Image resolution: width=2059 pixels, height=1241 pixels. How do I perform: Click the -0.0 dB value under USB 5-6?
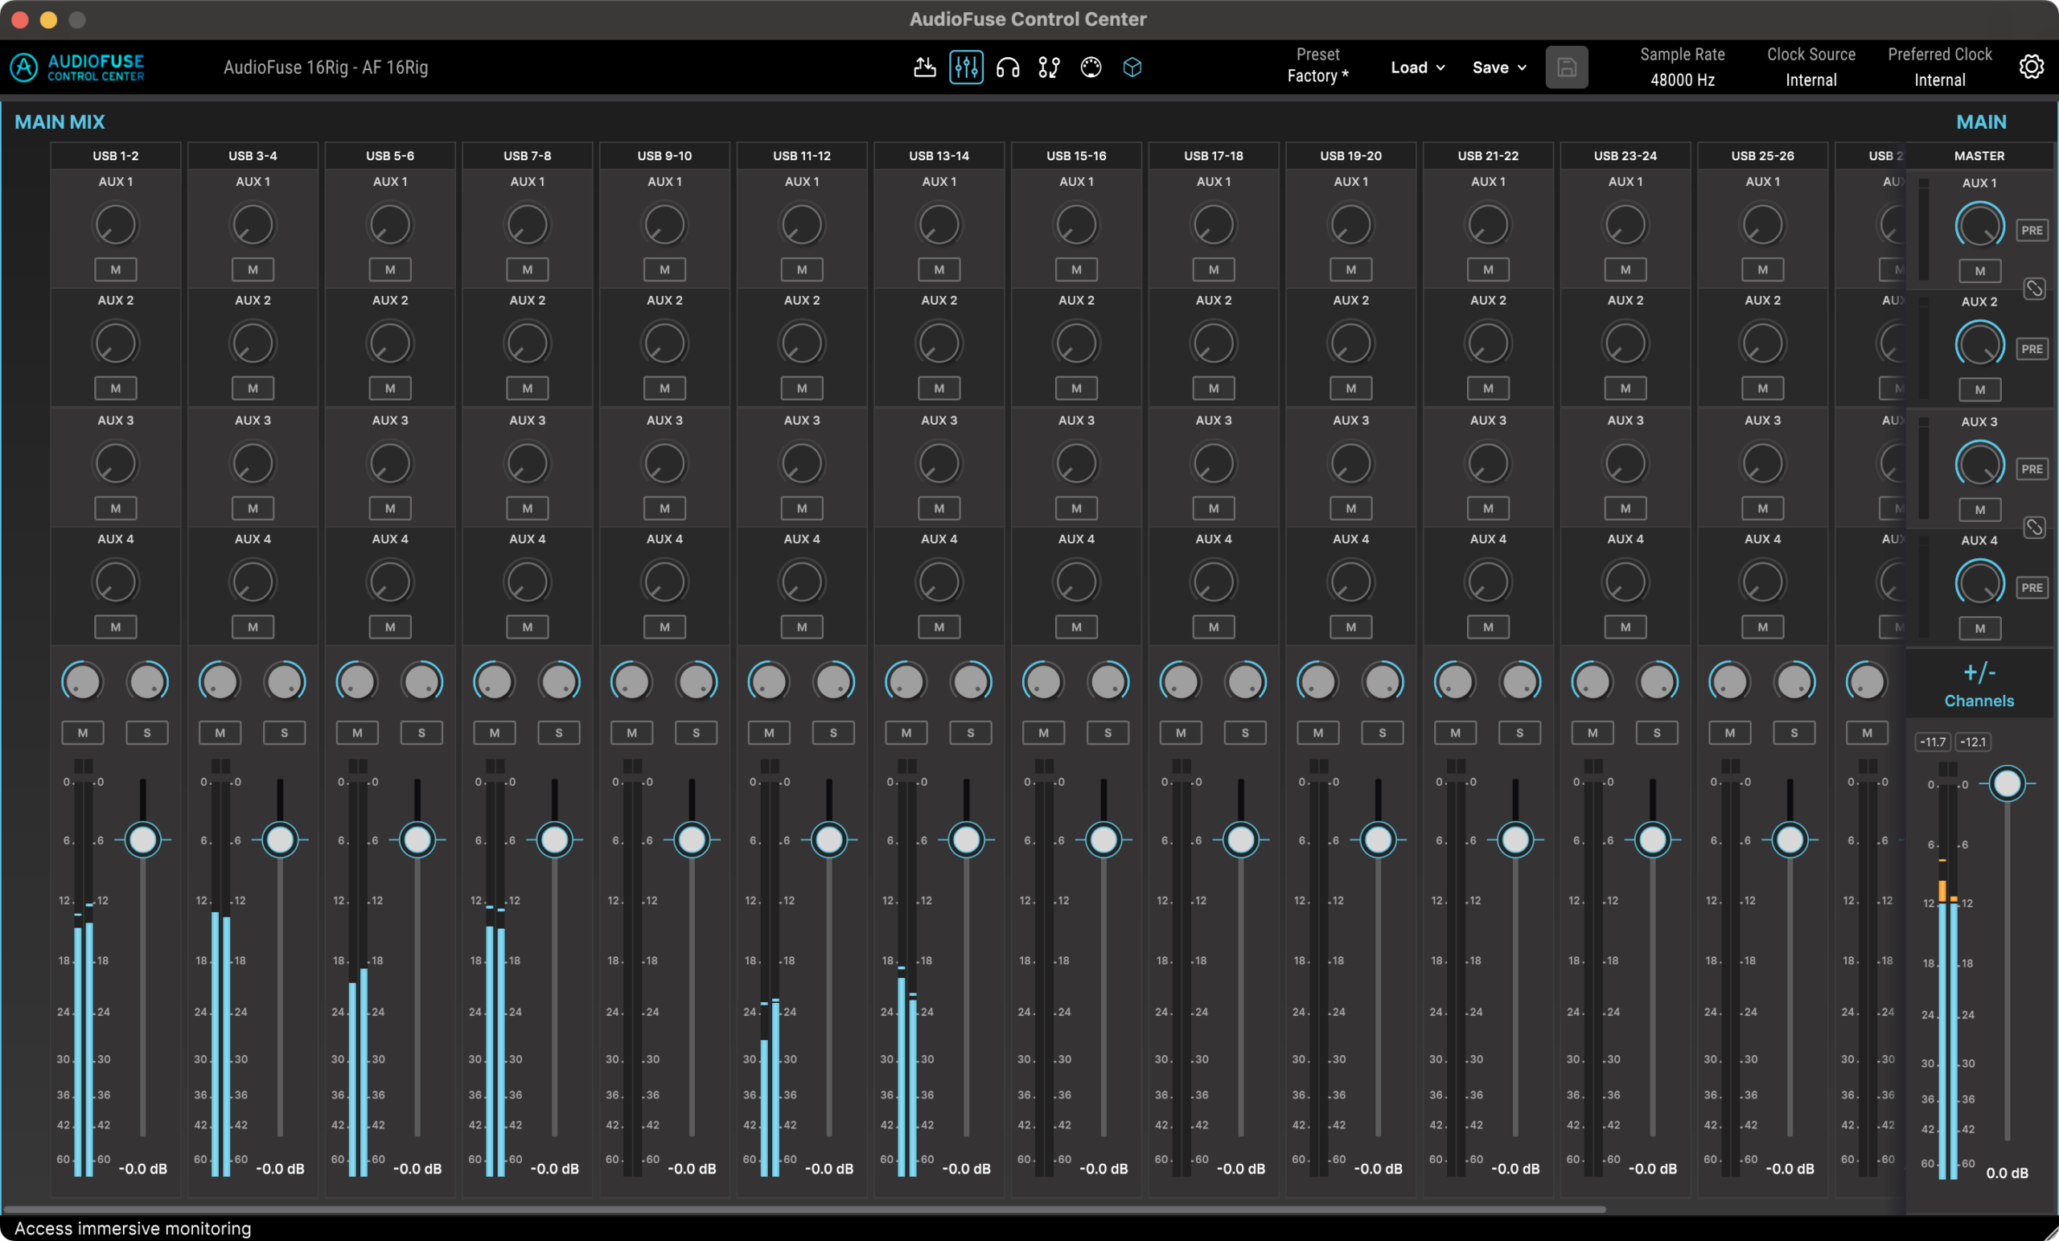coord(417,1169)
